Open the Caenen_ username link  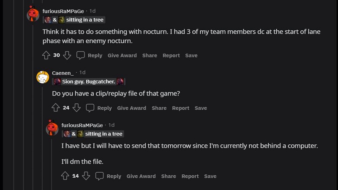pos(63,73)
